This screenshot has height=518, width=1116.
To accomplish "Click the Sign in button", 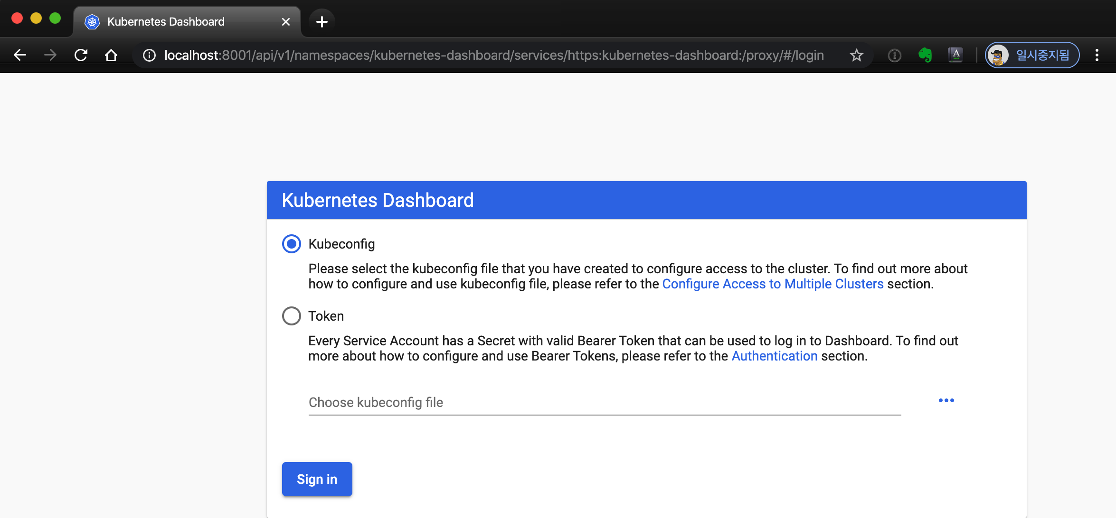I will coord(317,479).
